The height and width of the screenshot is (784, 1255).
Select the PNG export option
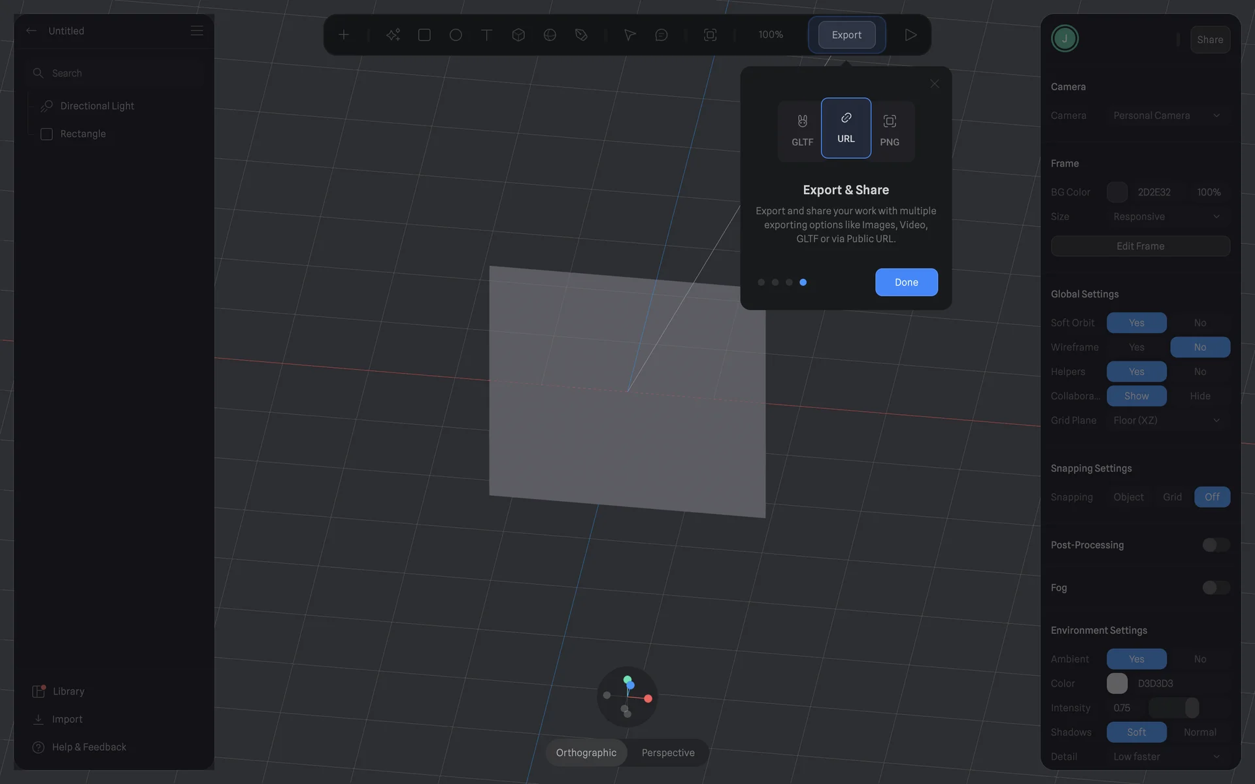coord(889,129)
